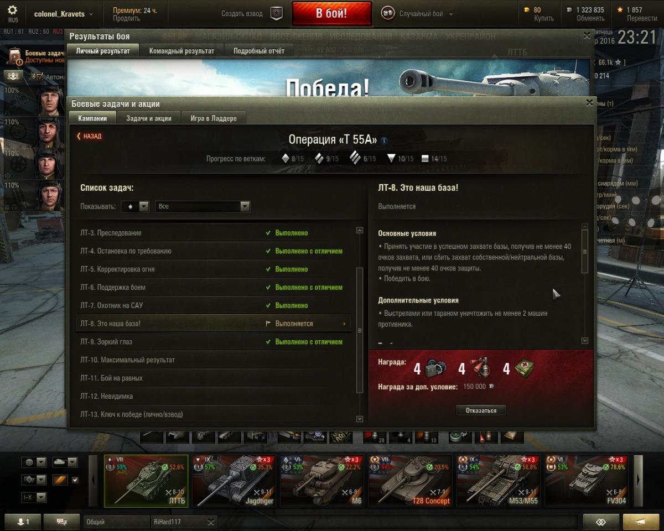Toggle the carousel filter checkbox
Viewport: 664px width, 531px height.
point(75,480)
